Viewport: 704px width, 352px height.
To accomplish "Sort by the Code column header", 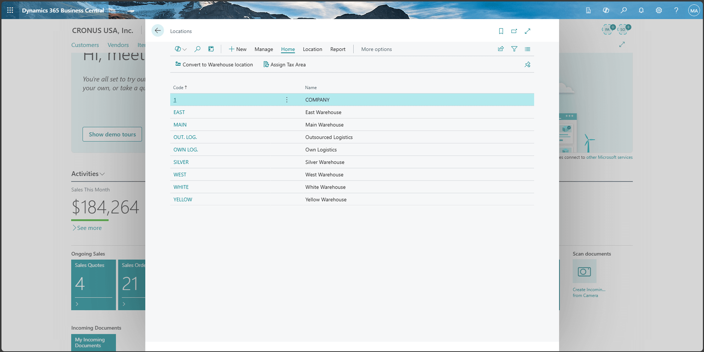I will tap(180, 88).
